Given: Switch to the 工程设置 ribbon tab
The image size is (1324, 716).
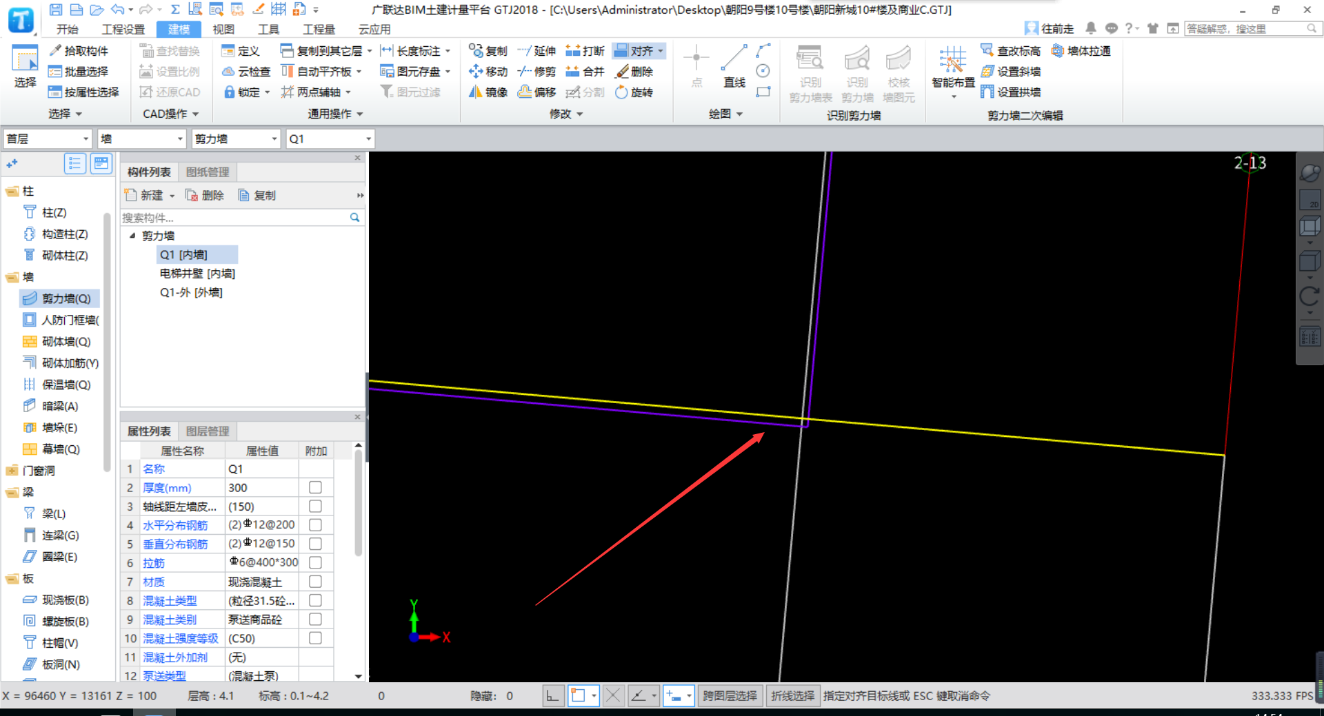Looking at the screenshot, I should click(123, 29).
